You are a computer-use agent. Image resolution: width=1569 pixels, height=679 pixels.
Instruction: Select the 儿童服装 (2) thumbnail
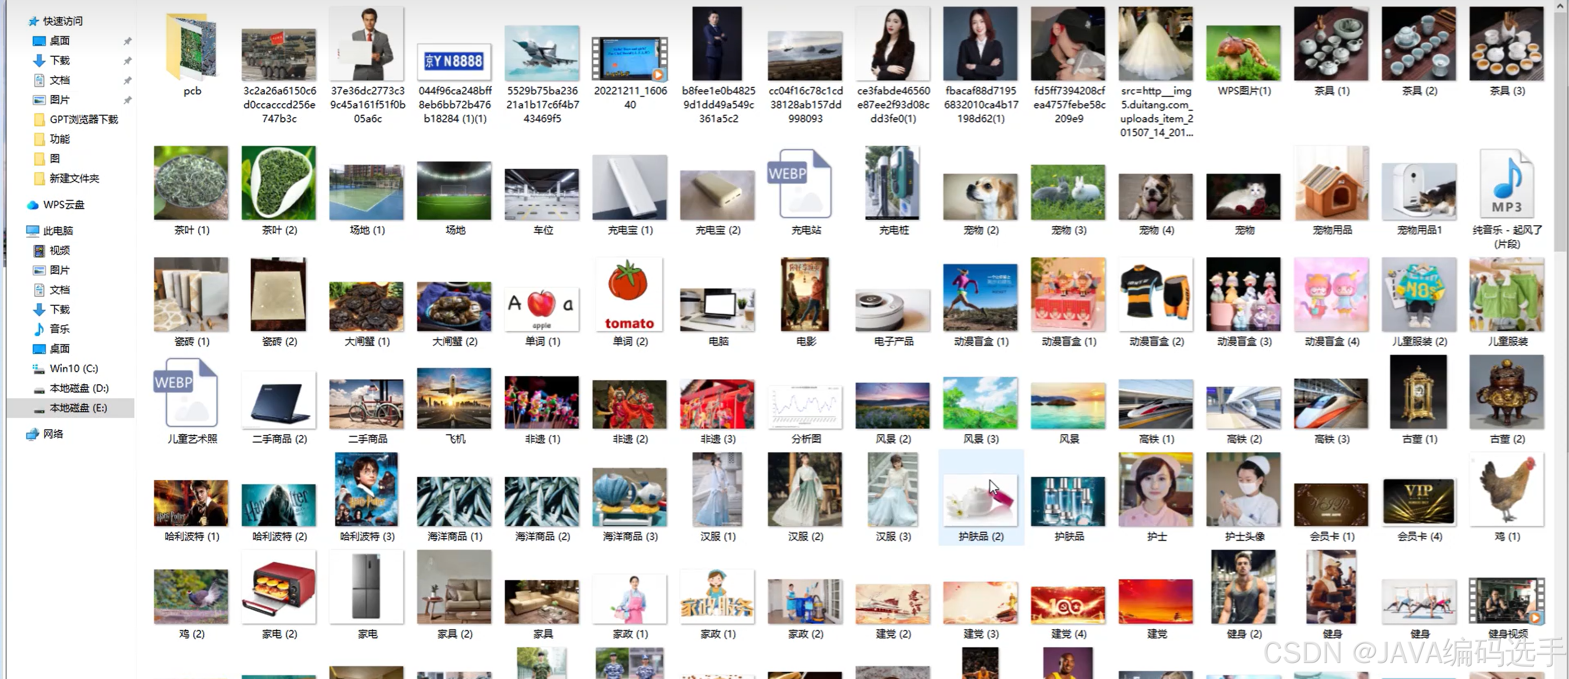[1419, 295]
